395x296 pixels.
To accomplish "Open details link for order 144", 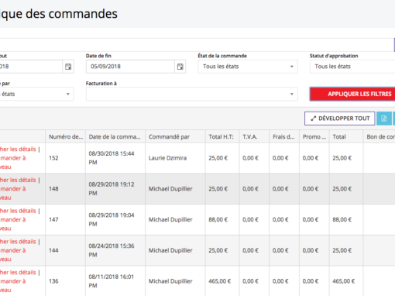I will click(x=18, y=242).
